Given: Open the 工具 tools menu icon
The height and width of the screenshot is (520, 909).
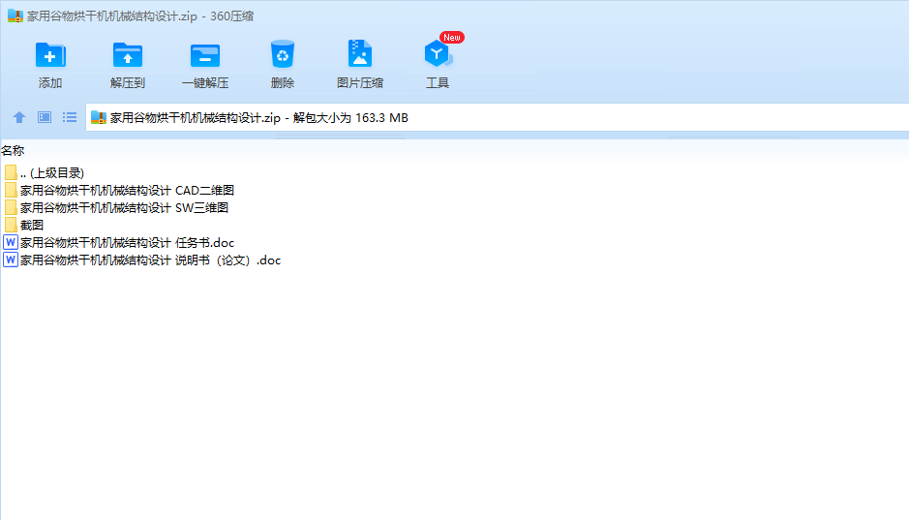Looking at the screenshot, I should pyautogui.click(x=438, y=54).
